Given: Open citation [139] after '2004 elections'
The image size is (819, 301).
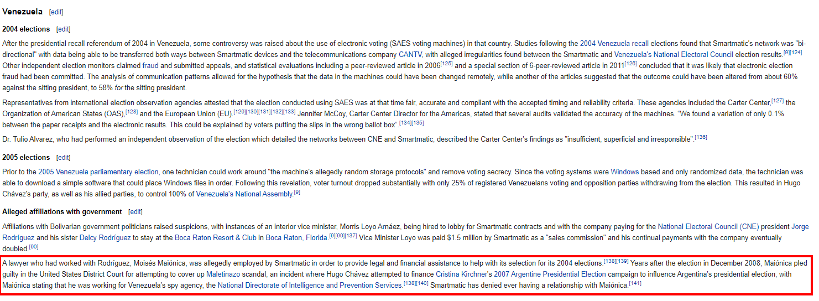Looking at the screenshot, I should [x=622, y=261].
